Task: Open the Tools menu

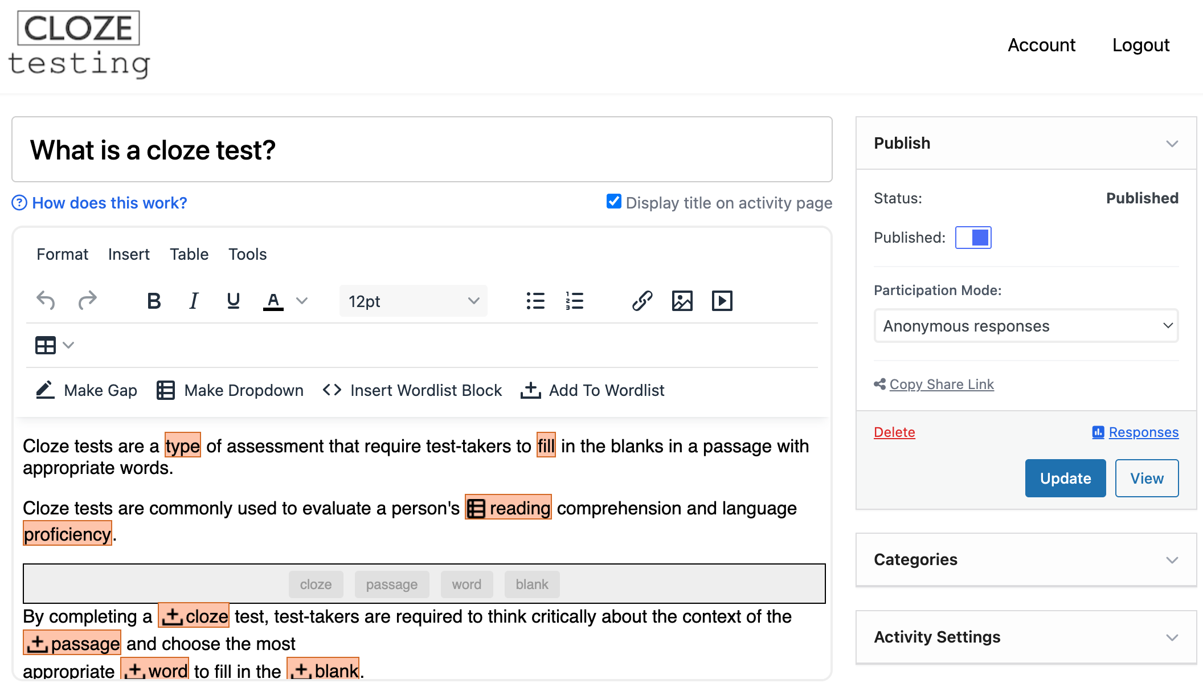Action: coord(247,254)
